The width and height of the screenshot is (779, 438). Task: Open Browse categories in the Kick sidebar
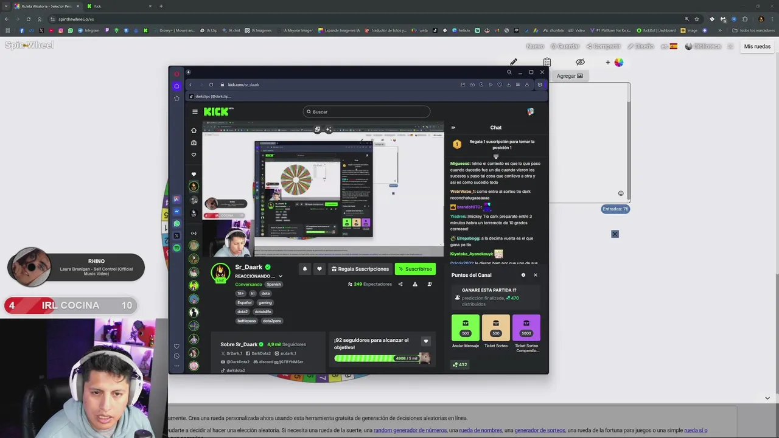point(194,142)
